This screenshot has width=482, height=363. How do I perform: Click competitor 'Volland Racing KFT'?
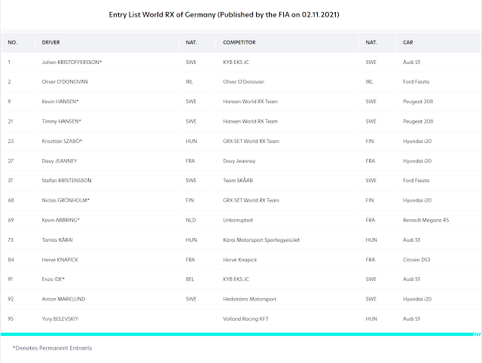[246, 319]
